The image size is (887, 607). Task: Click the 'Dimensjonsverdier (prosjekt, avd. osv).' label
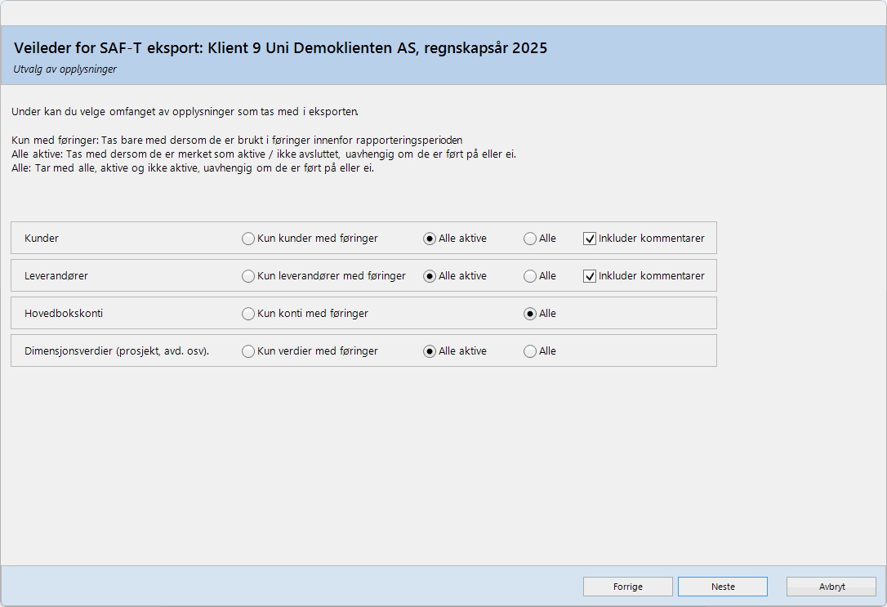coord(117,351)
